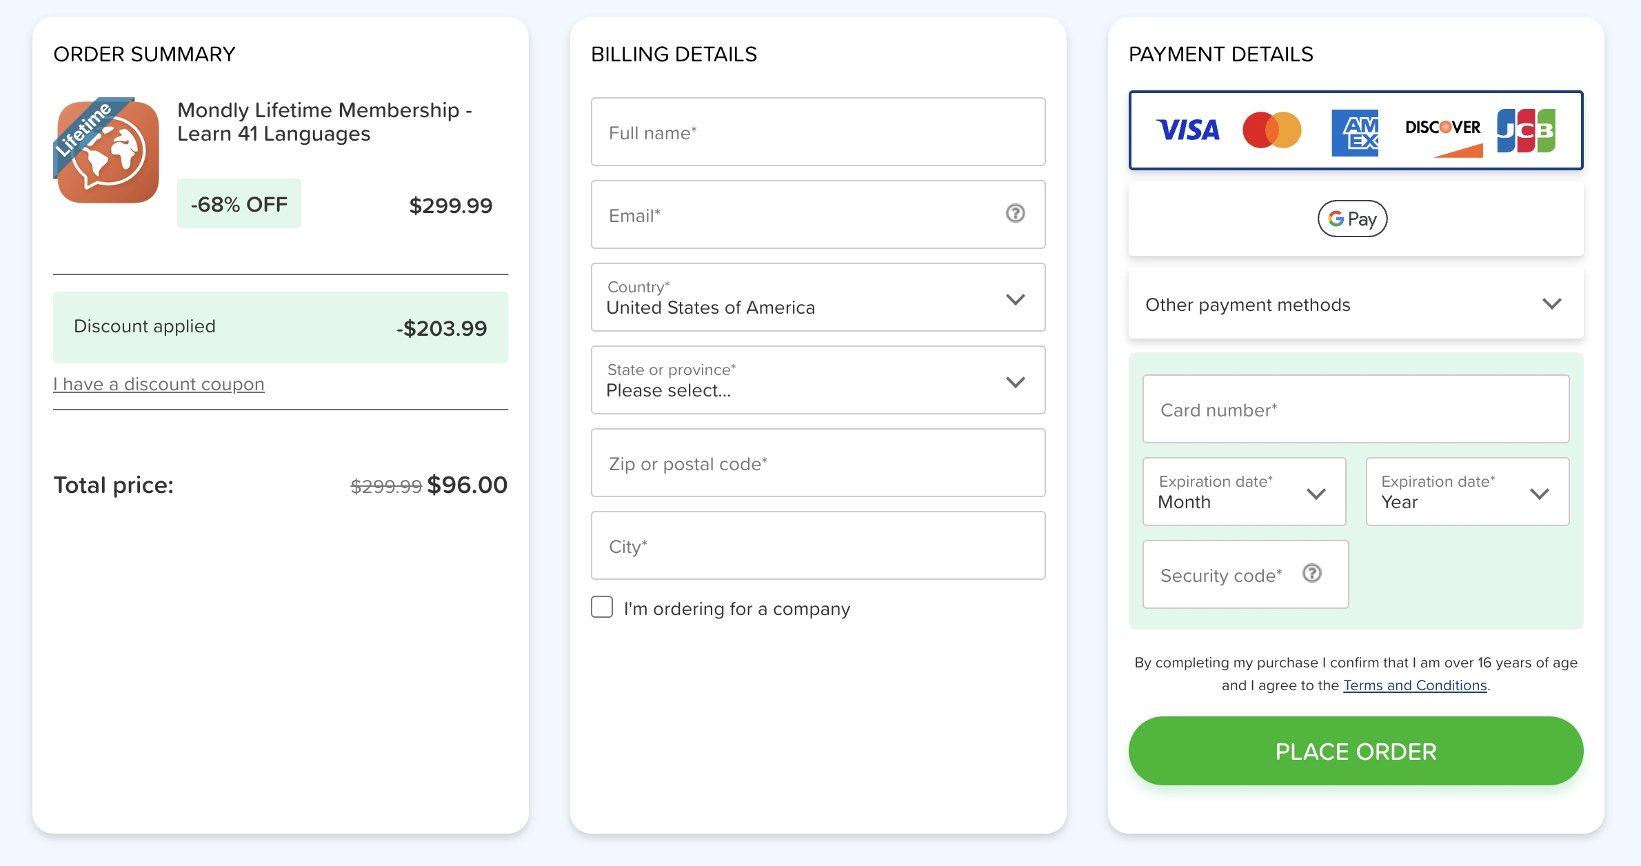Screen dimensions: 1641x866
Task: Check I'm ordering for a company
Action: 602,607
